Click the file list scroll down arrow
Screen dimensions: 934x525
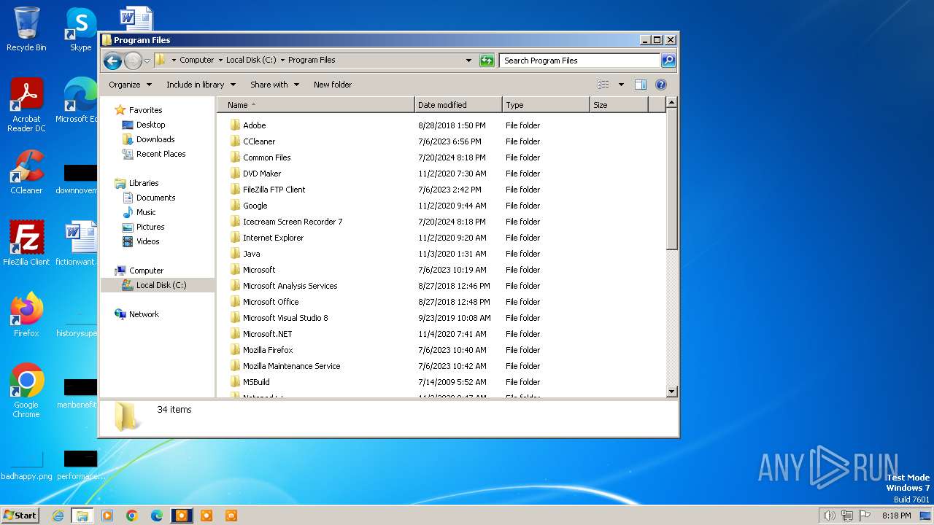[672, 392]
